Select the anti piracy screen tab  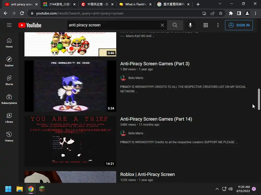pos(21,4)
